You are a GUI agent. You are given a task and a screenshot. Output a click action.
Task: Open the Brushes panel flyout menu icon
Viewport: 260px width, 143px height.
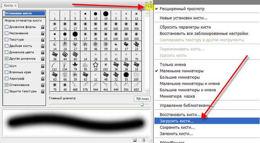150,6
